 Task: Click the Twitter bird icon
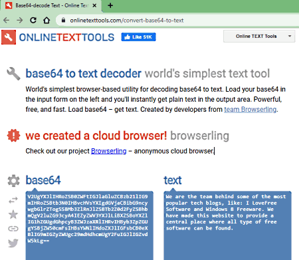[13, 243]
